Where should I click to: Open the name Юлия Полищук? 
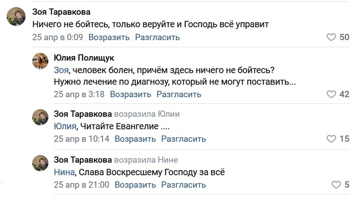click(84, 58)
